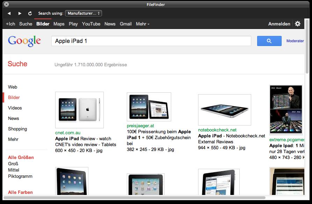The width and height of the screenshot is (312, 204).
Task: Select the 'Alle Größen' size filter
Action: (x=21, y=158)
